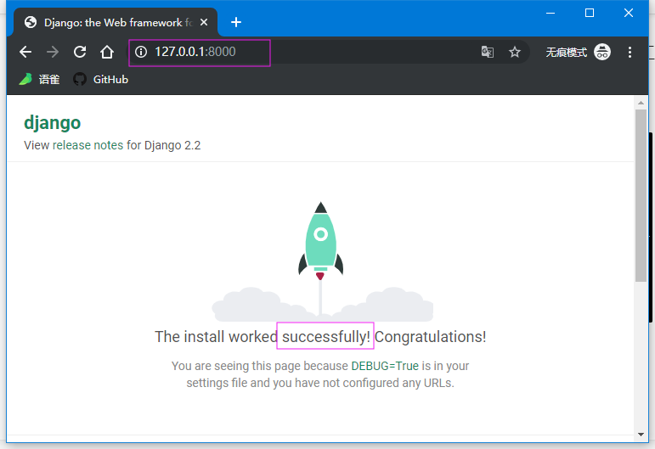Click the scrollbar up arrow

[641, 103]
